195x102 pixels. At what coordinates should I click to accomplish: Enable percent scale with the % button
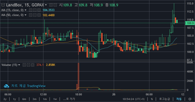152,99
